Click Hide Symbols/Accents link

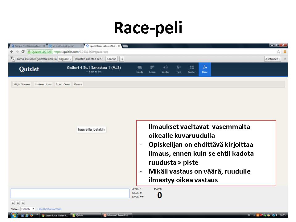click(x=49, y=209)
